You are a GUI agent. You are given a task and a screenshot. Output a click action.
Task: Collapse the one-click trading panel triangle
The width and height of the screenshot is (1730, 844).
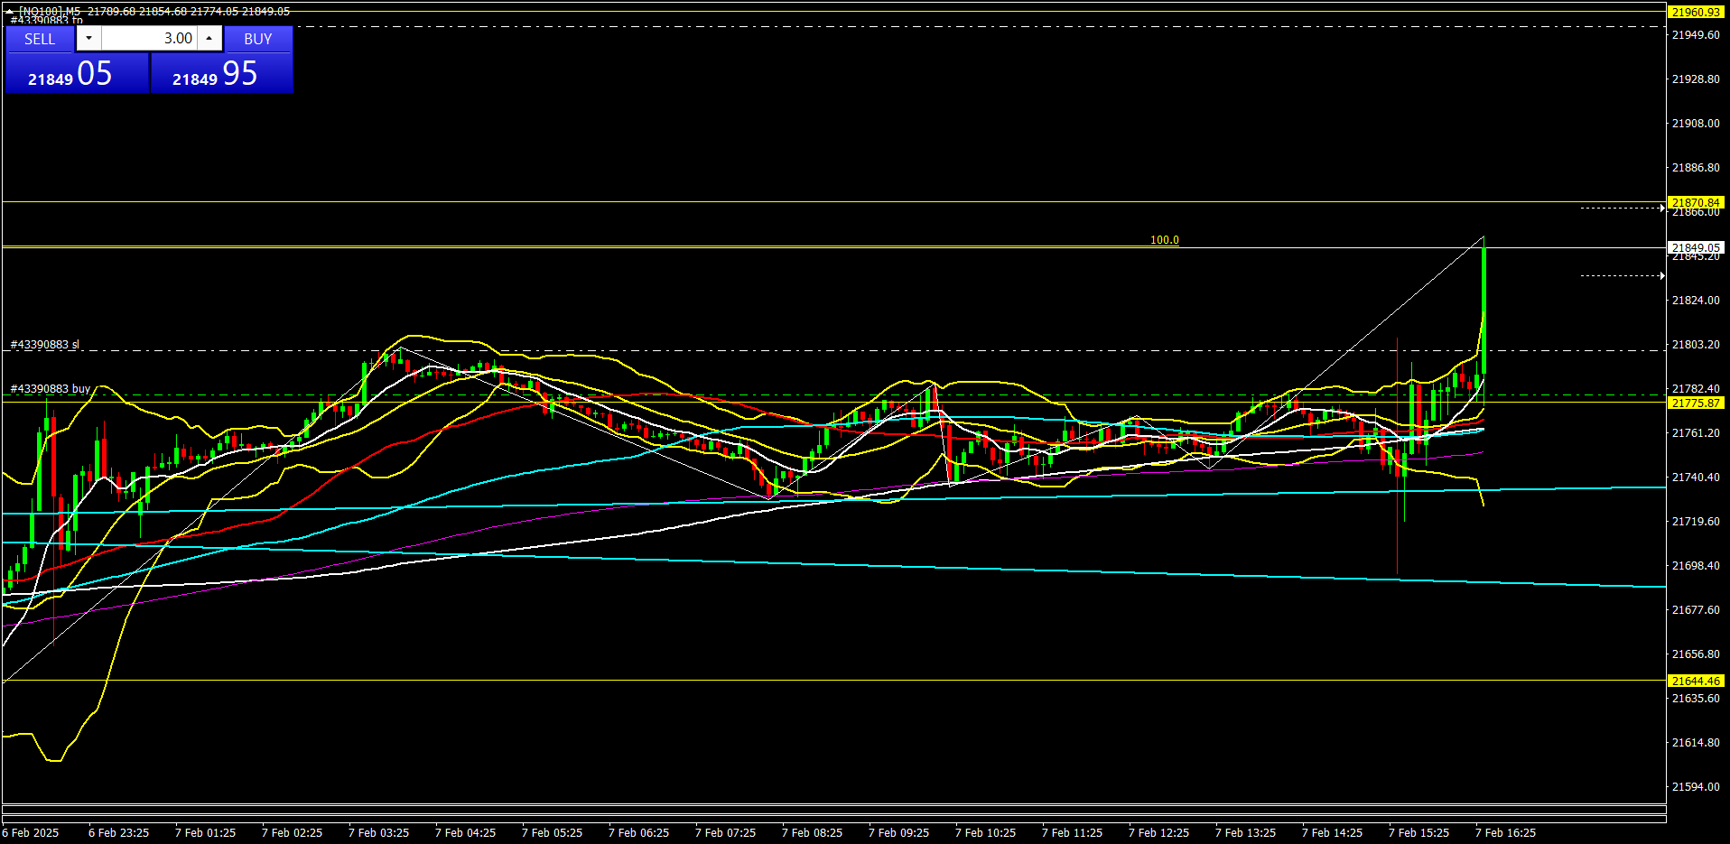click(9, 12)
